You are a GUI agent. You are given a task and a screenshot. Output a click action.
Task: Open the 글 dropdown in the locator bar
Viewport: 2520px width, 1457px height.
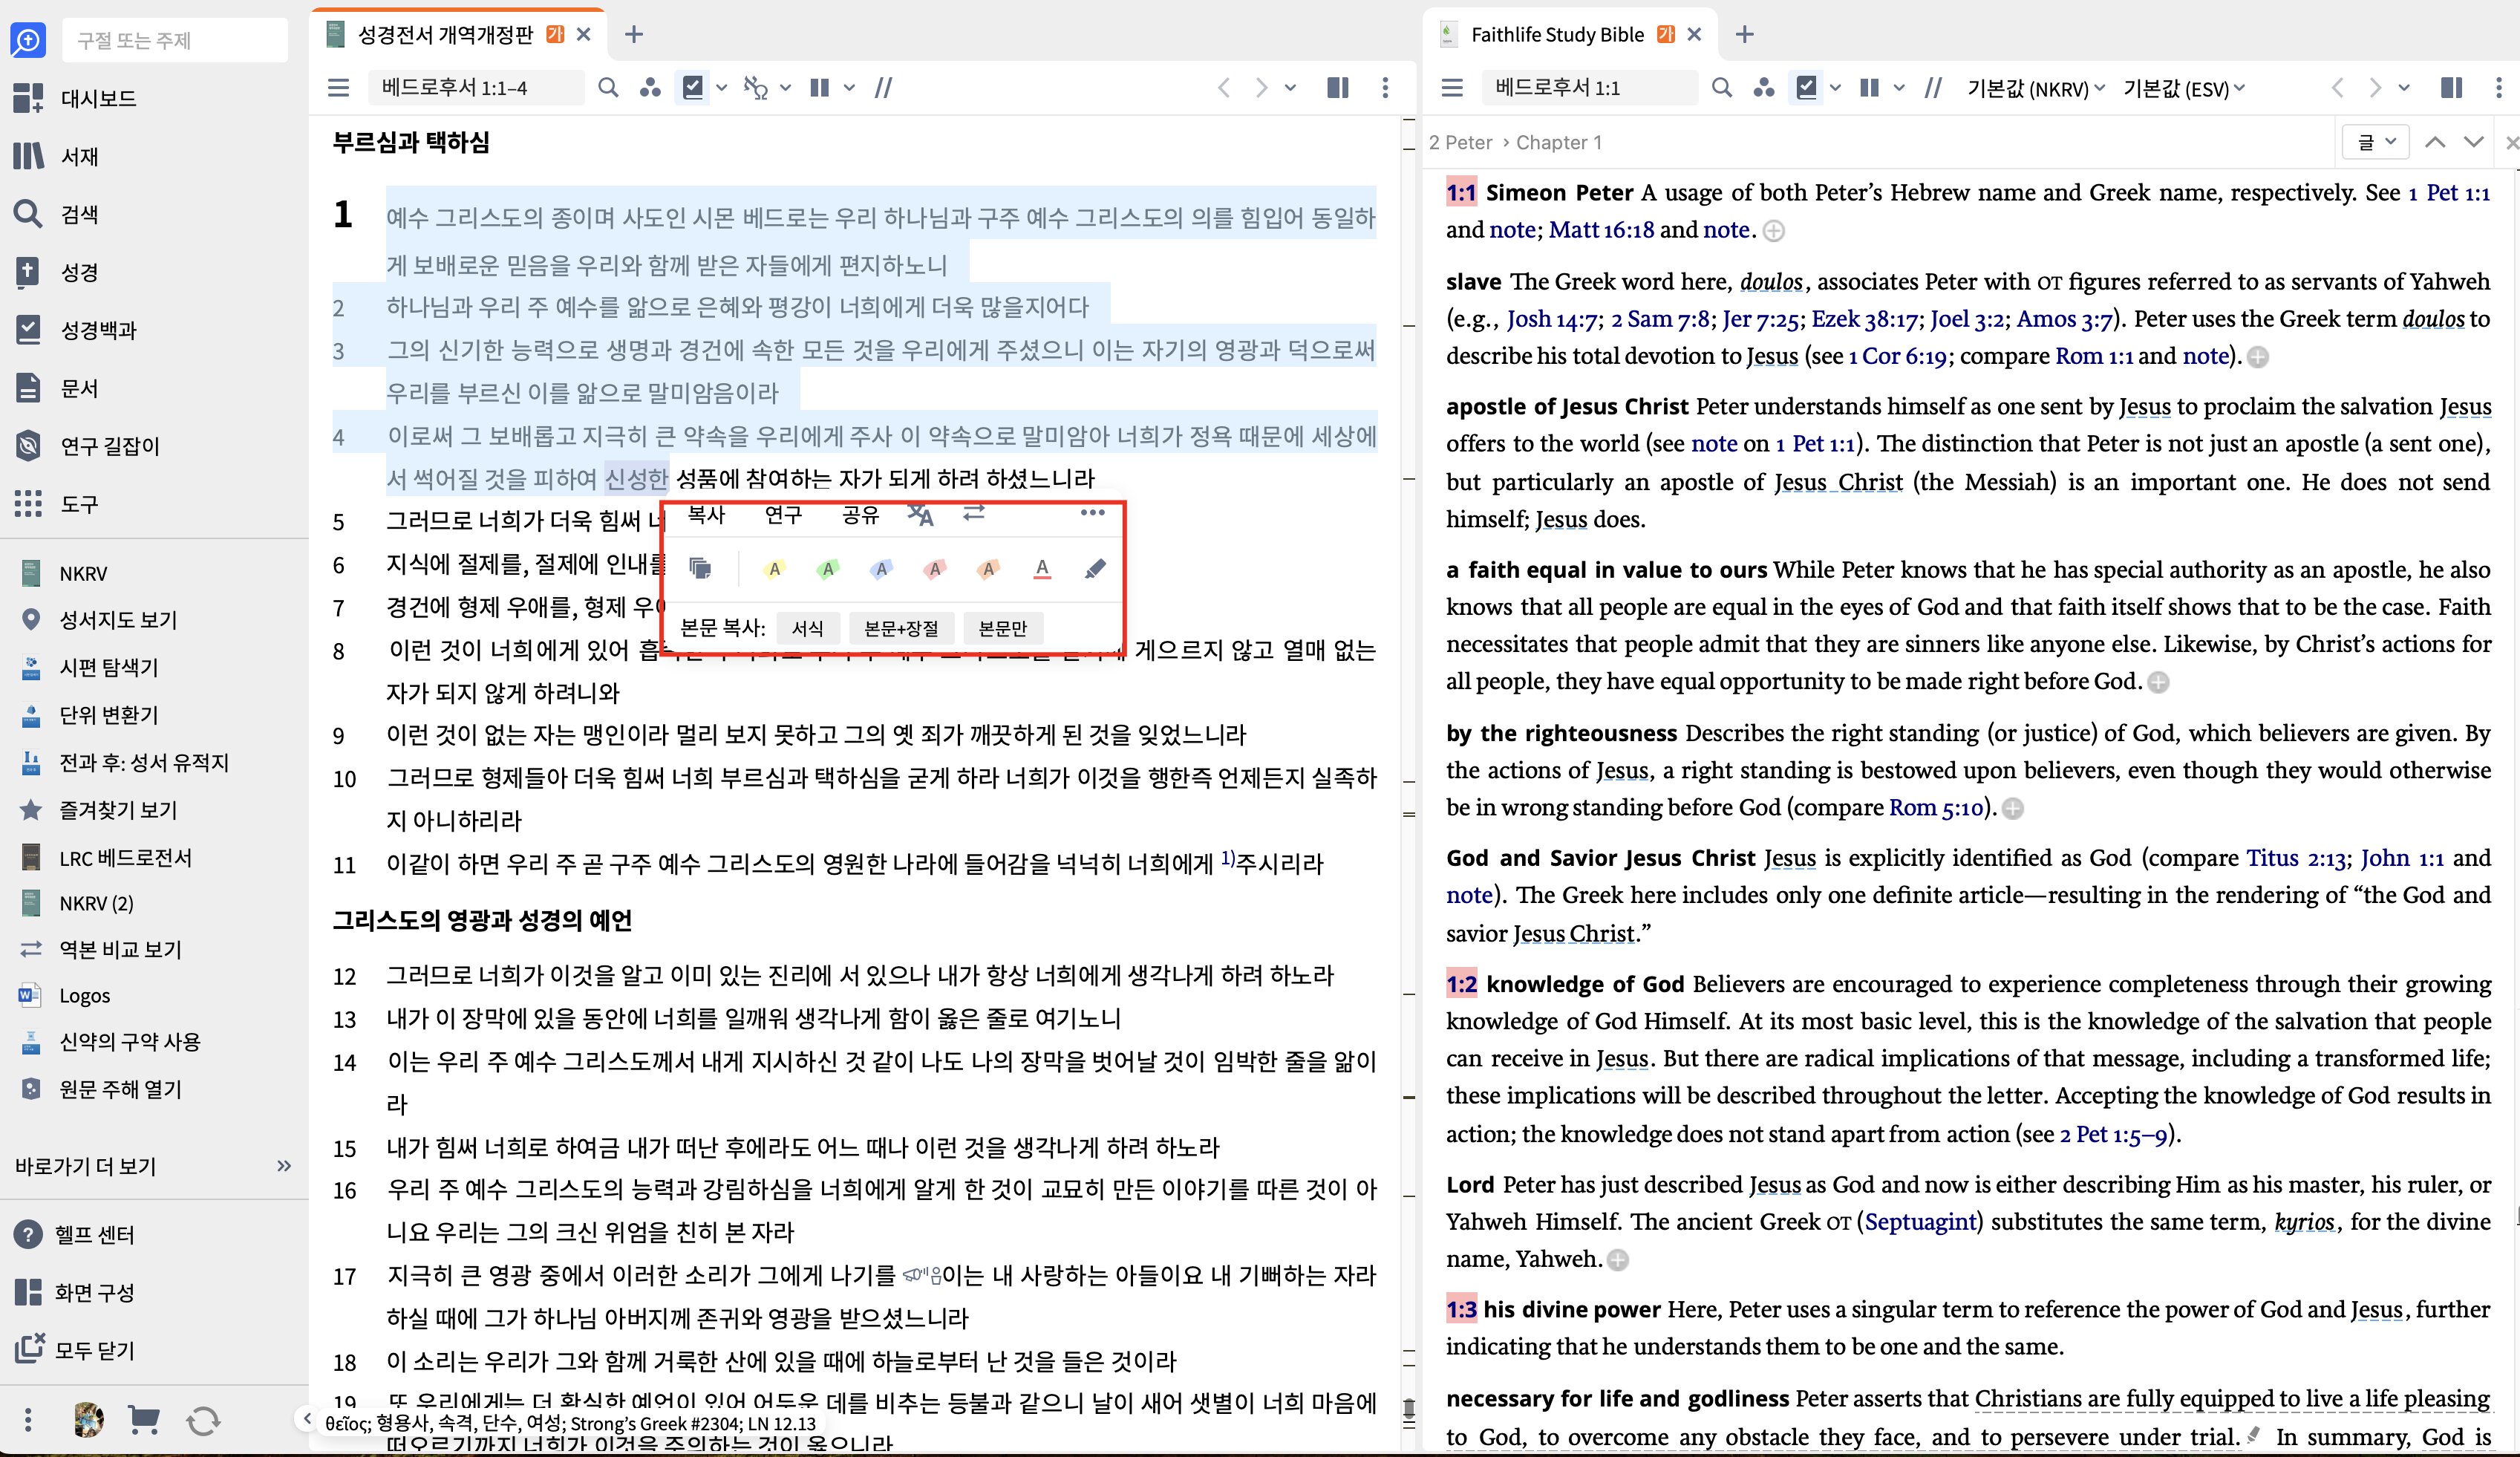click(2376, 142)
